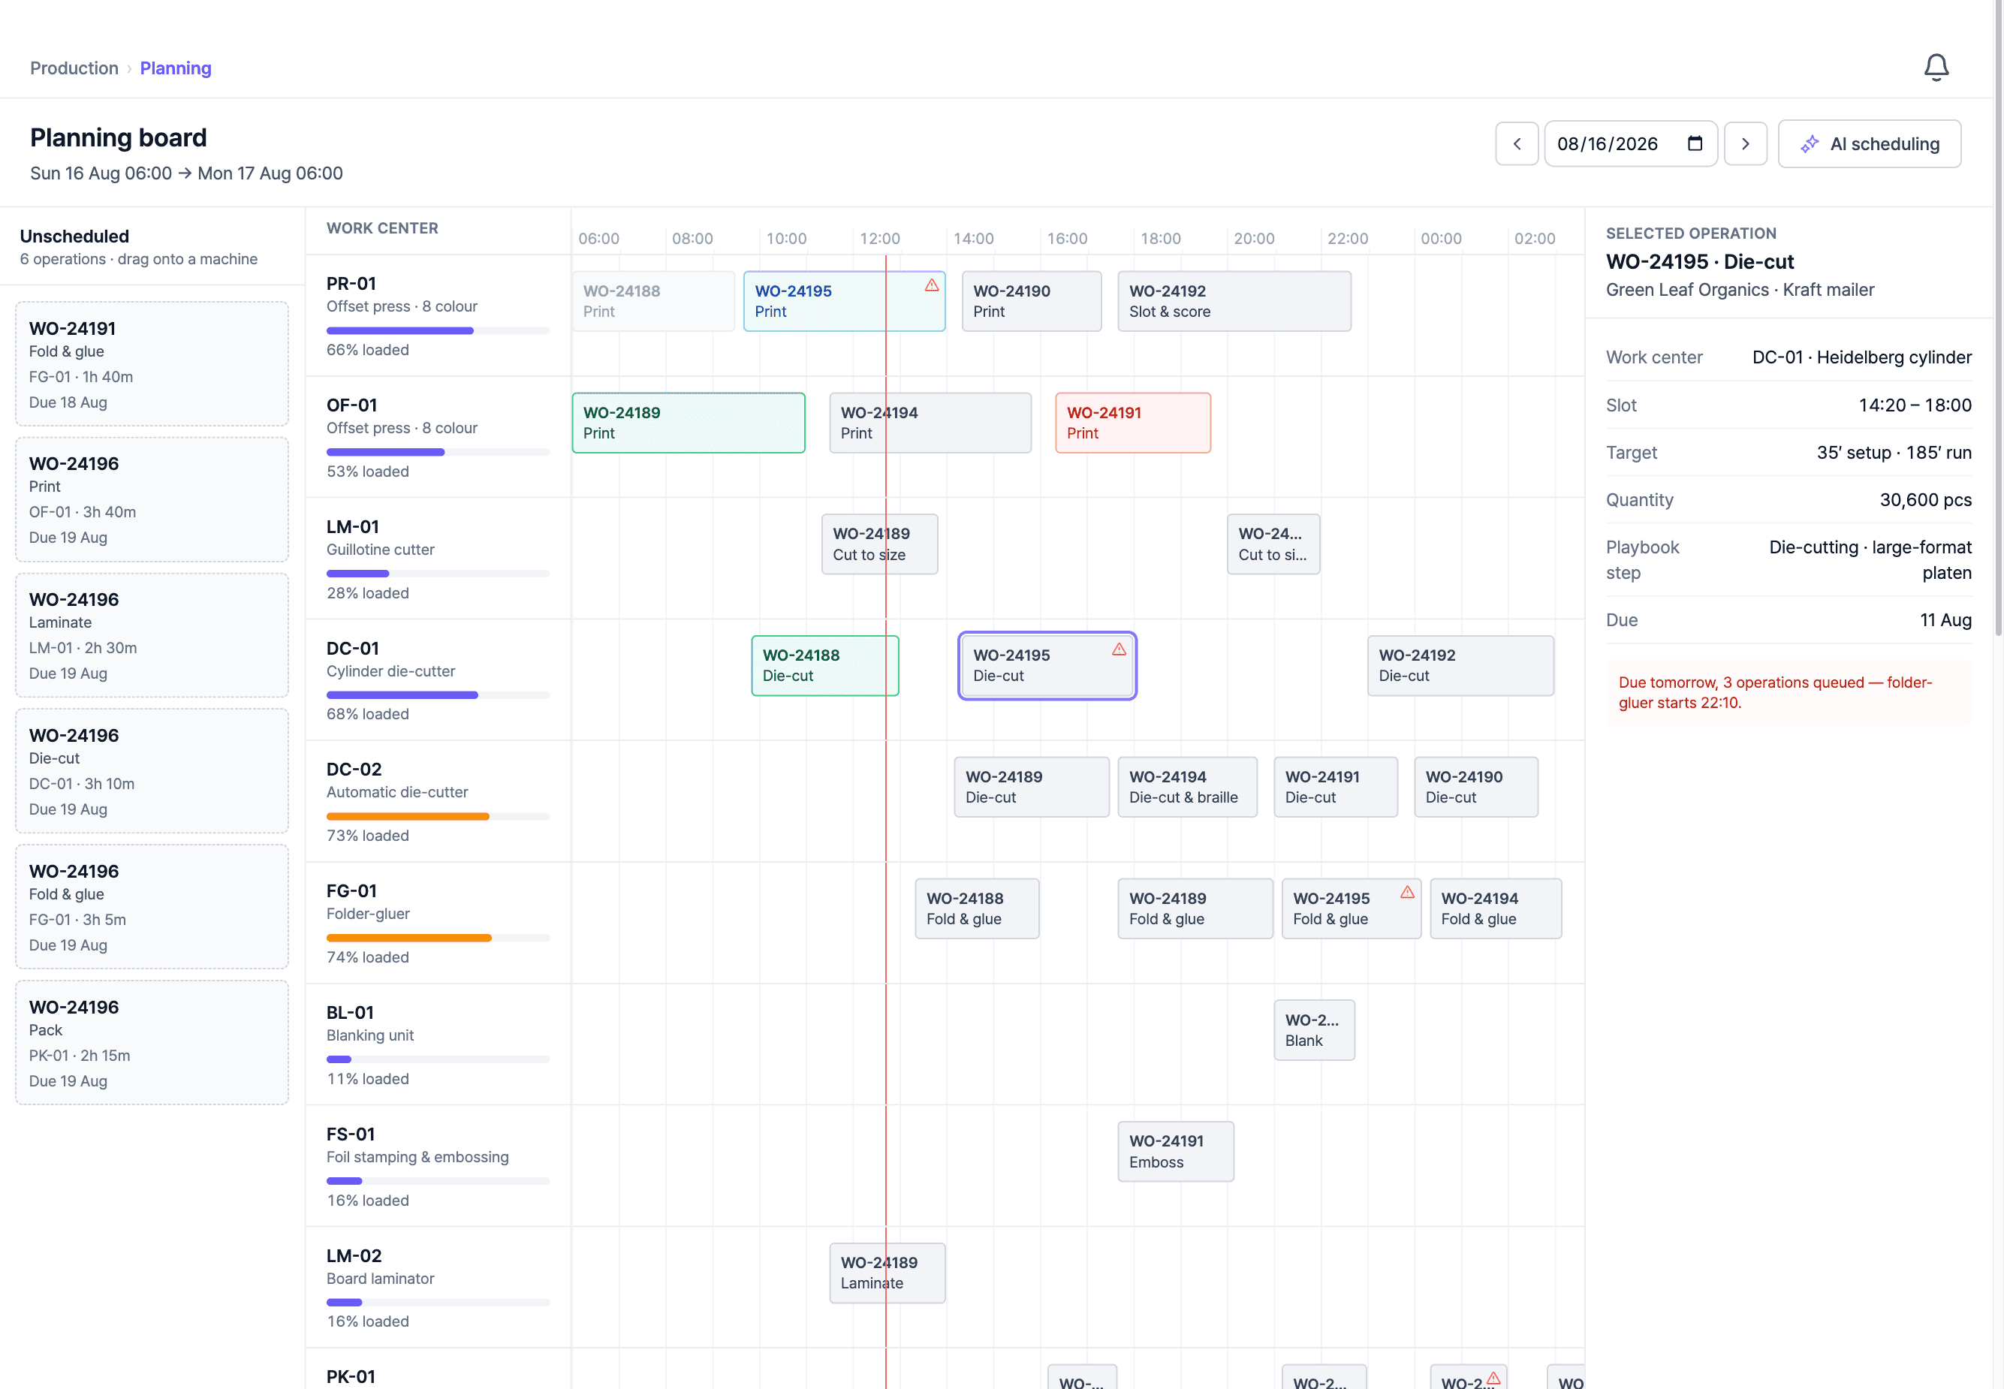
Task: Select the Blank operation on BL-01
Action: coord(1314,1029)
